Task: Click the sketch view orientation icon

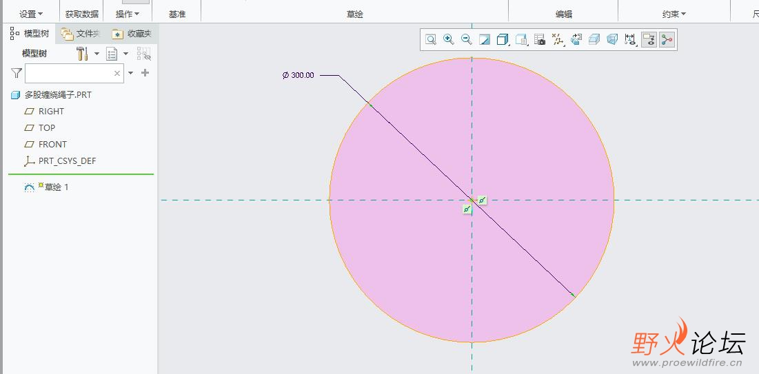Action: coord(576,40)
